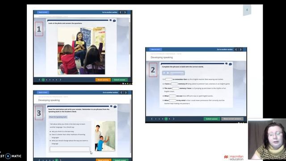Click photo of teacher and boy at board
The image size is (286, 161).
[x=105, y=136]
